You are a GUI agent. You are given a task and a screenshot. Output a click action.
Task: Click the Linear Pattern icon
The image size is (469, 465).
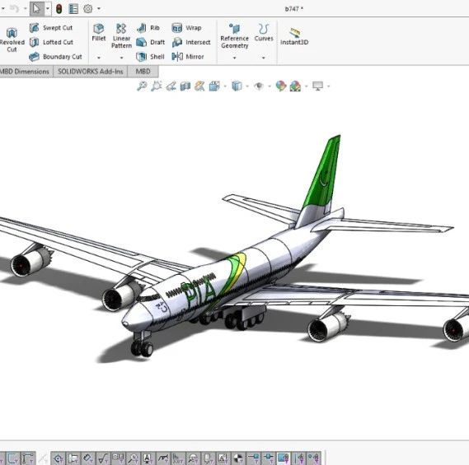coord(121,35)
